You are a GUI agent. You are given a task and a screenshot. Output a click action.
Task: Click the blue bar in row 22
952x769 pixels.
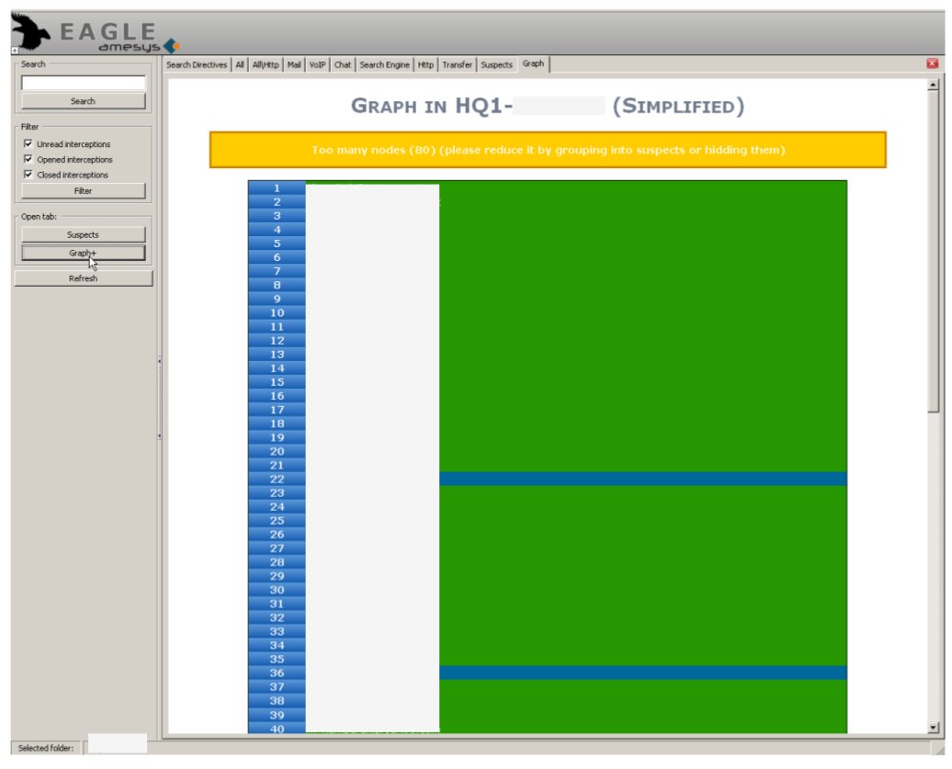[643, 479]
